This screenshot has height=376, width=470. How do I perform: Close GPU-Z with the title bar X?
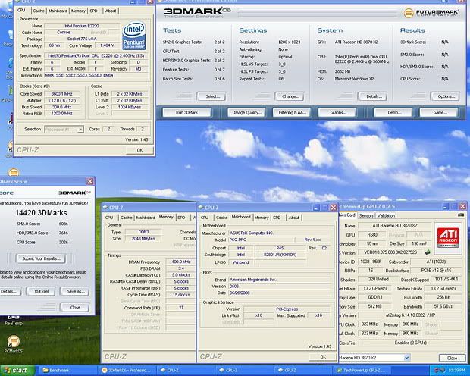pos(463,207)
